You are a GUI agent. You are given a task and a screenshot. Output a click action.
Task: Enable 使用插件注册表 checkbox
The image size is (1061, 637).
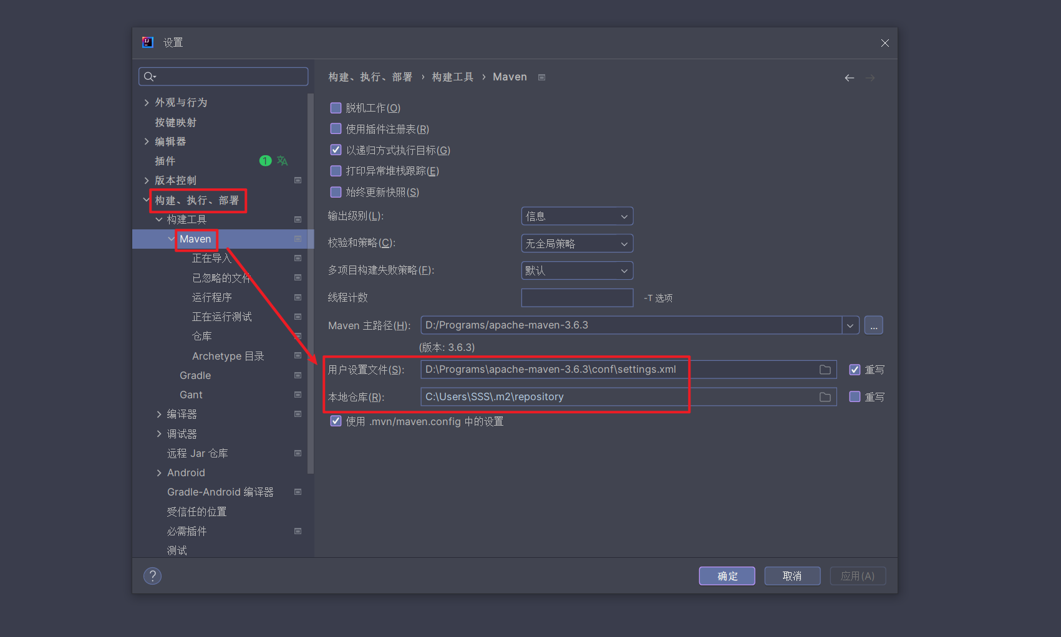pyautogui.click(x=336, y=129)
